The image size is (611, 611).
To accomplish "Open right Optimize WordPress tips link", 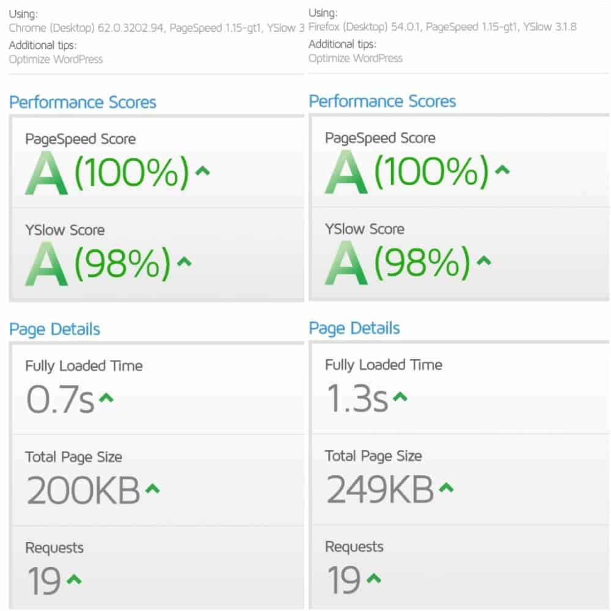I will click(x=356, y=58).
